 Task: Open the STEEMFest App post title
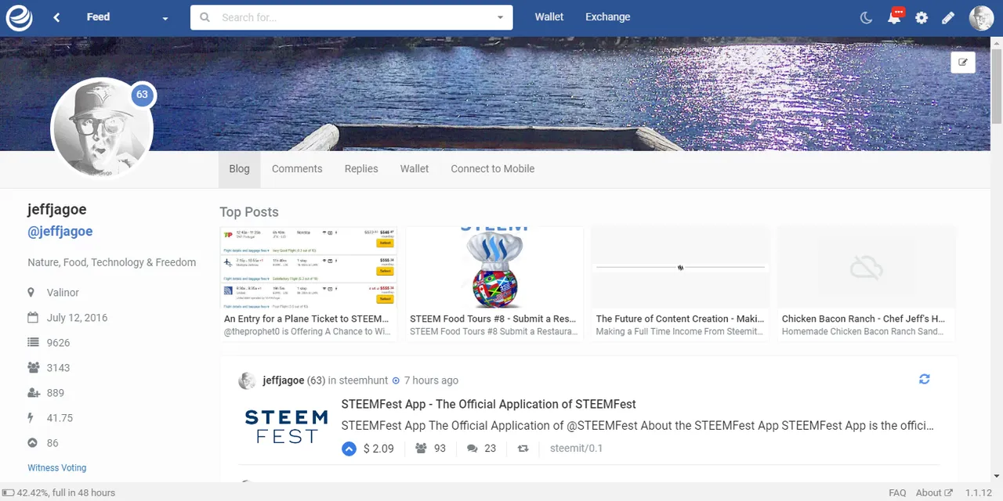[x=488, y=404]
